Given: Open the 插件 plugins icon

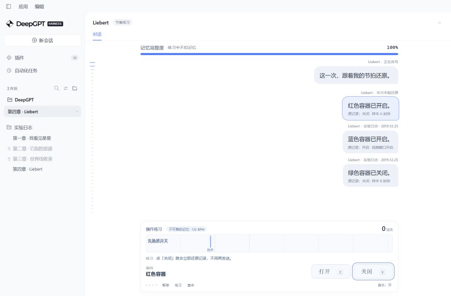Looking at the screenshot, I should point(9,58).
